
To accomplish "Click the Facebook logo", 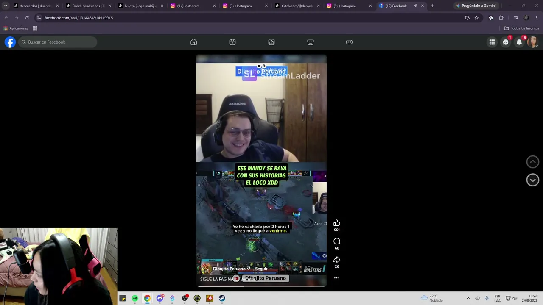I will [10, 42].
